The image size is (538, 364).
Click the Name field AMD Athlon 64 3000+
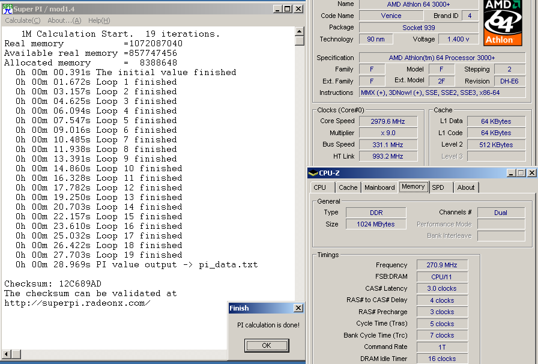point(419,4)
